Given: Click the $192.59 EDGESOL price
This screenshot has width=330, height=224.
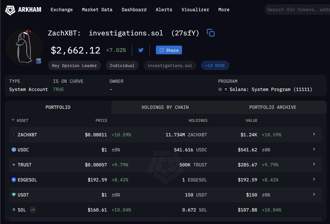Looking at the screenshot, I should click(97, 180).
